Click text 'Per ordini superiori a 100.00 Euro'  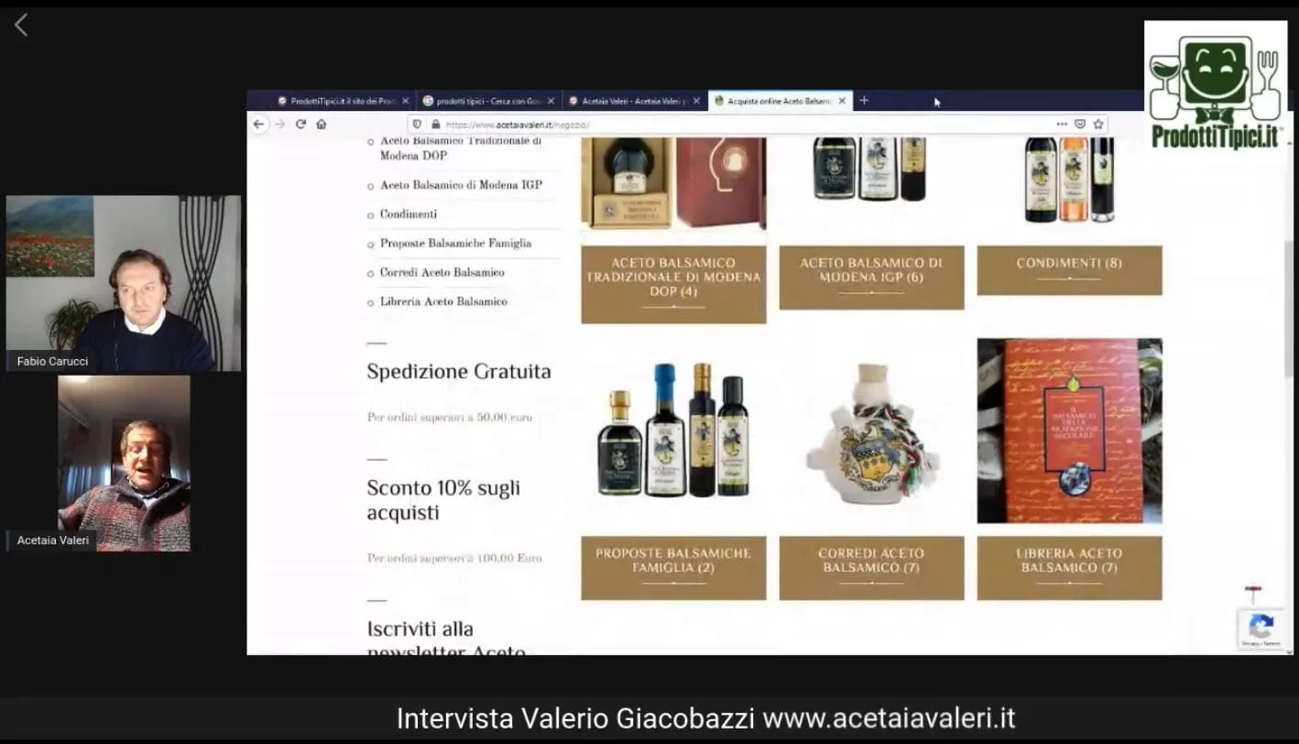click(454, 558)
